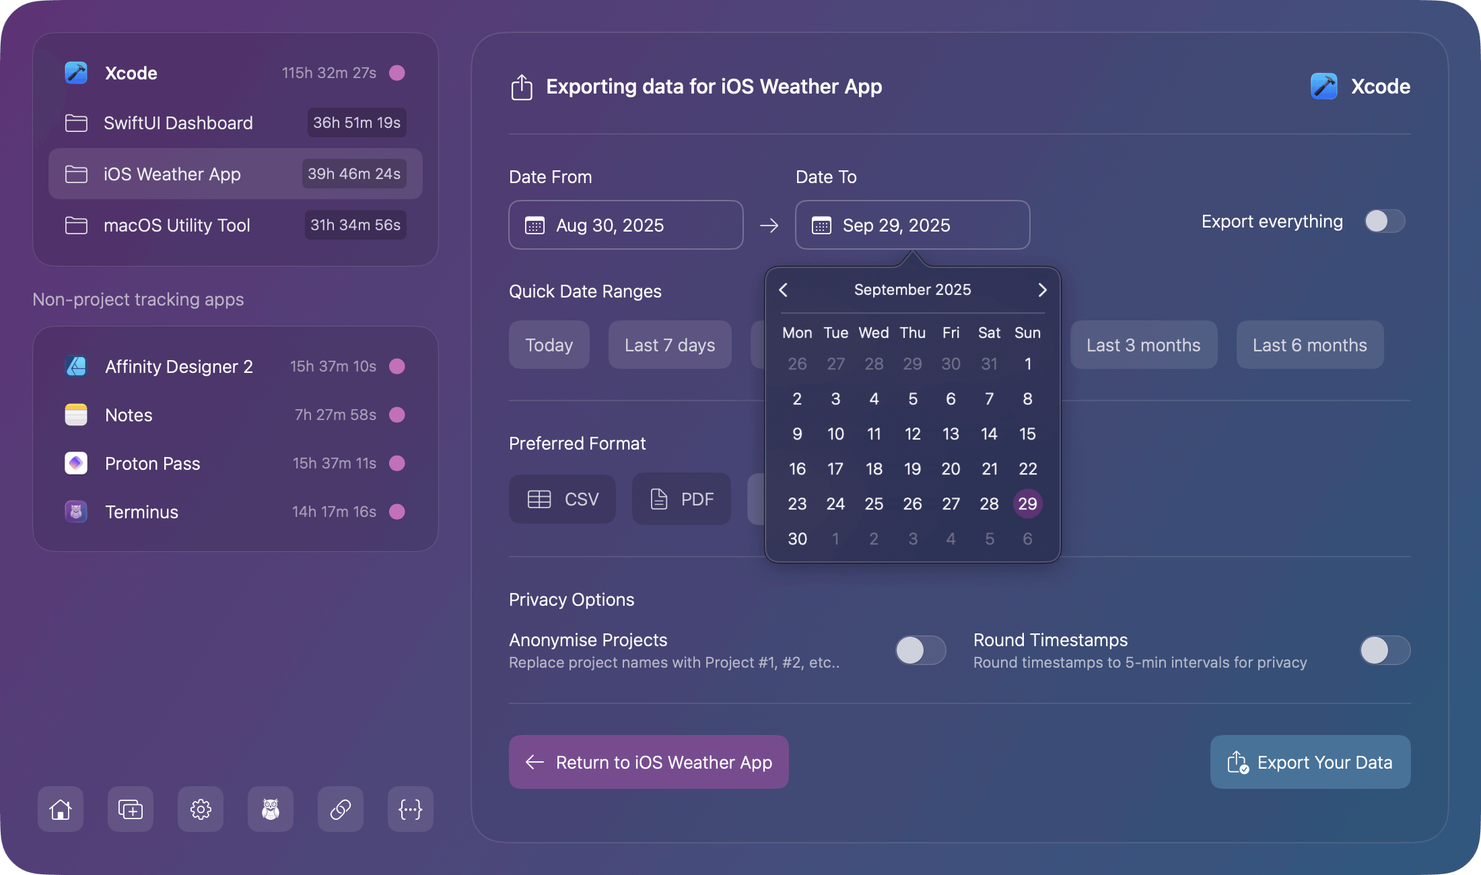Select September 15 in the calendar

pyautogui.click(x=1028, y=434)
